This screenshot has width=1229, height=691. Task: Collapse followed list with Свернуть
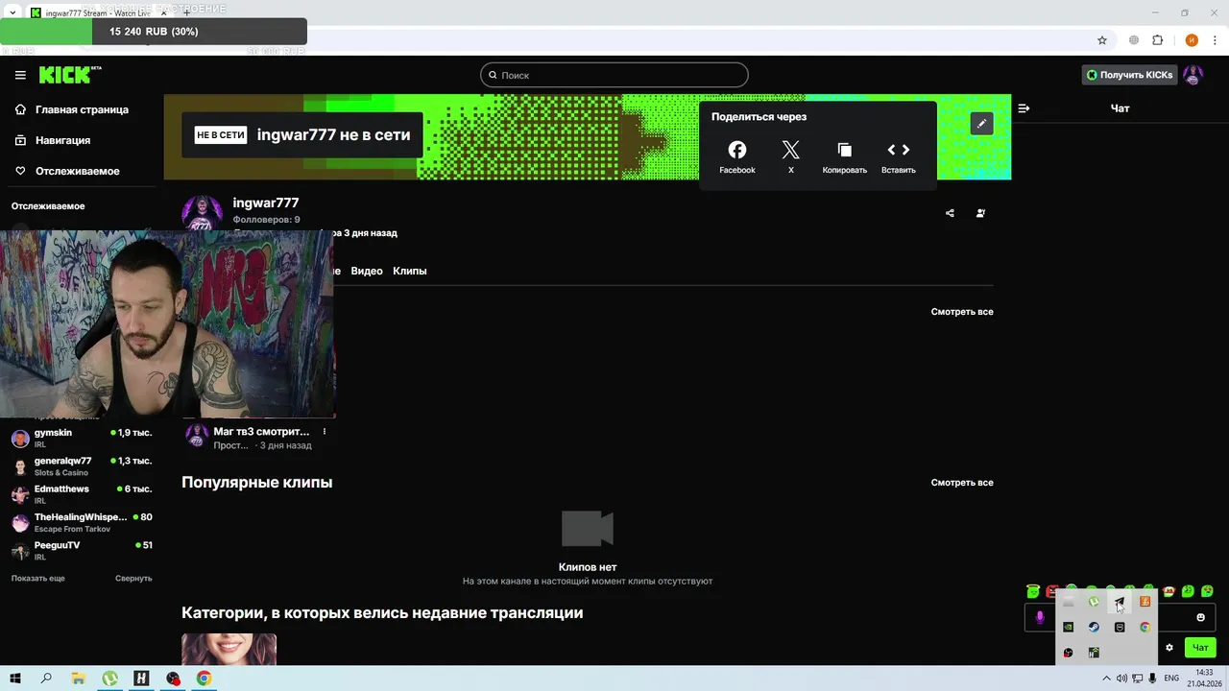pos(133,579)
